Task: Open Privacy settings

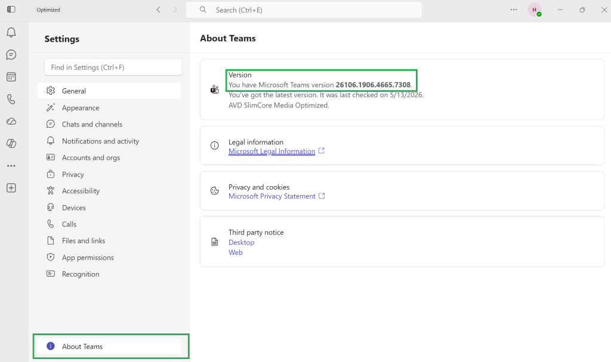Action: click(x=109, y=174)
